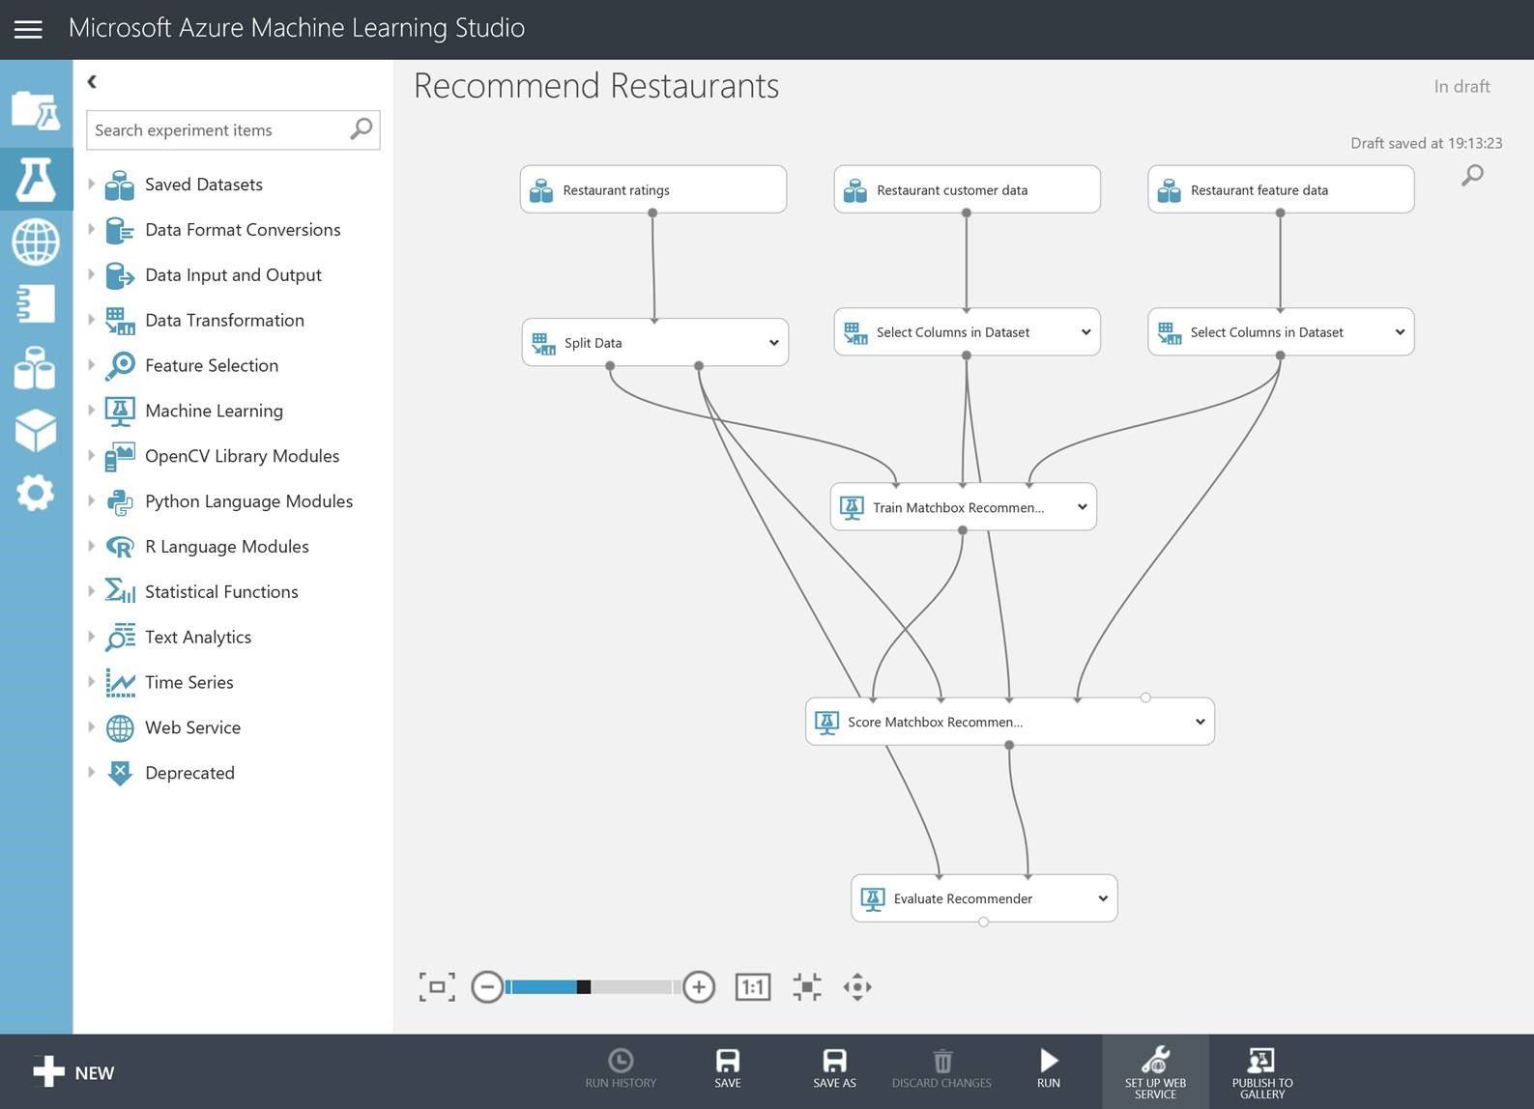Image resolution: width=1534 pixels, height=1109 pixels.
Task: Open the Train Matchbox Recommender dropdown arrow
Action: tap(1083, 507)
